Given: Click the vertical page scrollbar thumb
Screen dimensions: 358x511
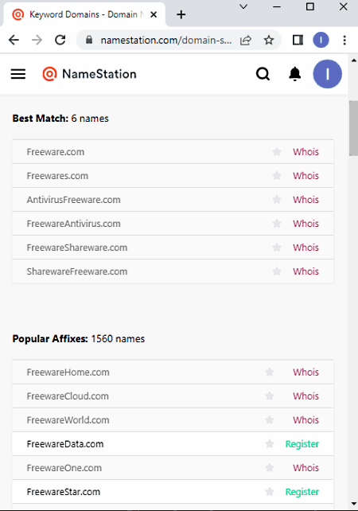Looking at the screenshot, I should pyautogui.click(x=353, y=128).
